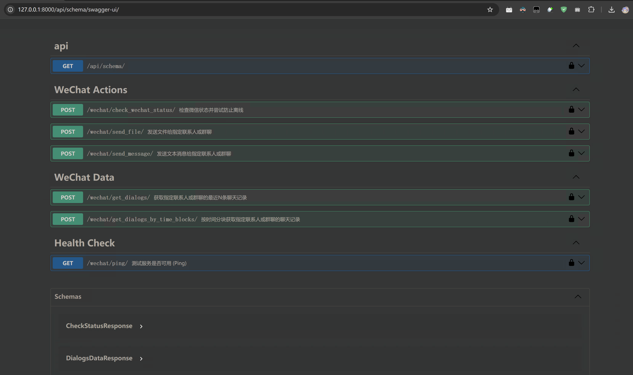The height and width of the screenshot is (375, 633).
Task: Click the /wechat/send_message/ path text
Action: 120,154
